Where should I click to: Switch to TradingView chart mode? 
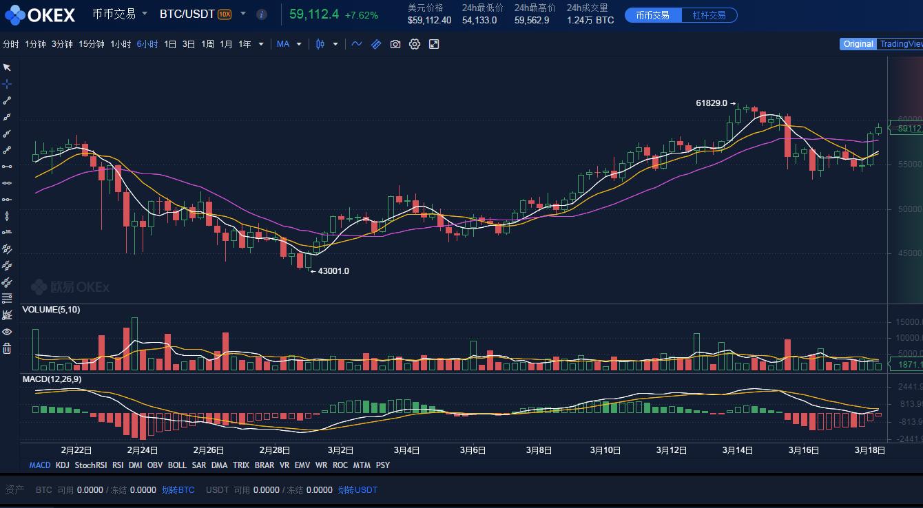[x=901, y=43]
